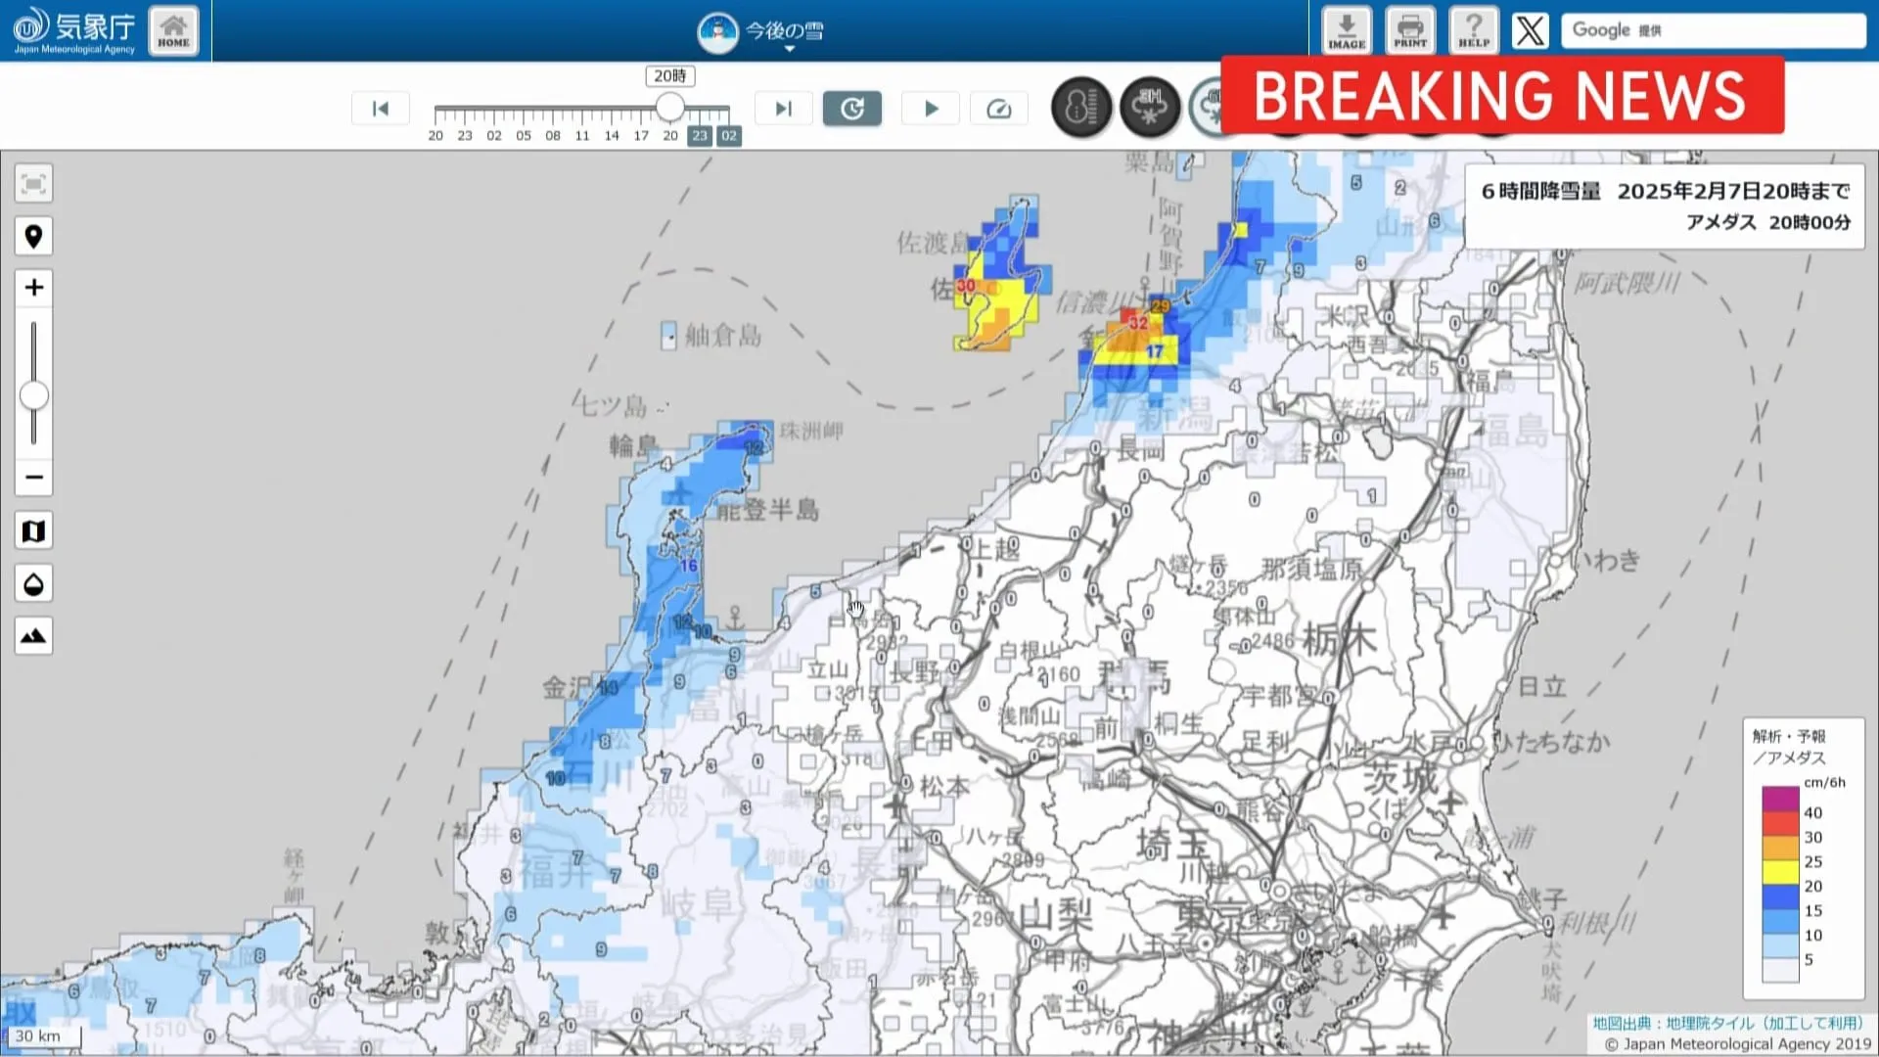Select the snow depth snowman element
Viewport: 1879px width, 1057px height.
tap(1081, 107)
